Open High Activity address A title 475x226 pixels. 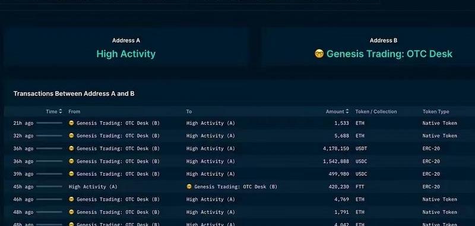tap(126, 54)
